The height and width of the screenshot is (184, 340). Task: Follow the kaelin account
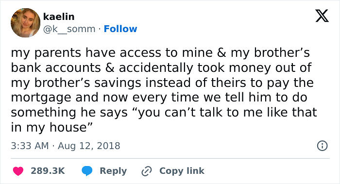tap(120, 29)
